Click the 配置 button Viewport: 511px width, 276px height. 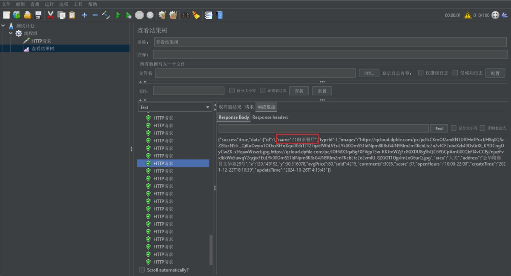coord(495,73)
